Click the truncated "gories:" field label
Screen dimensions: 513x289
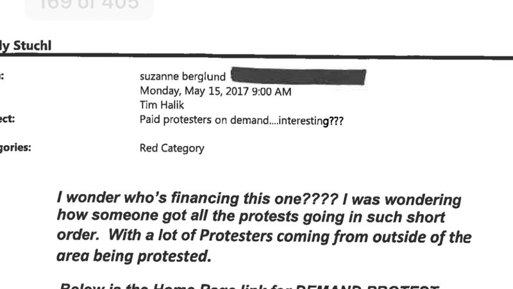(15, 148)
